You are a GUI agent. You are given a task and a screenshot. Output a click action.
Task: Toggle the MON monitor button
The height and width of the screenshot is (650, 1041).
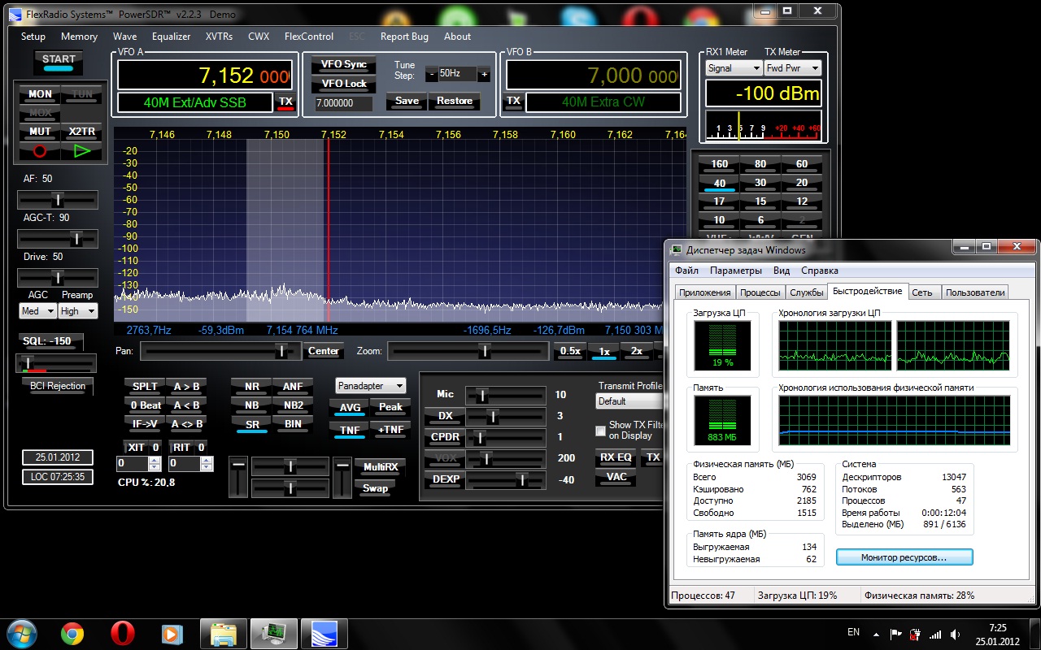pyautogui.click(x=40, y=94)
